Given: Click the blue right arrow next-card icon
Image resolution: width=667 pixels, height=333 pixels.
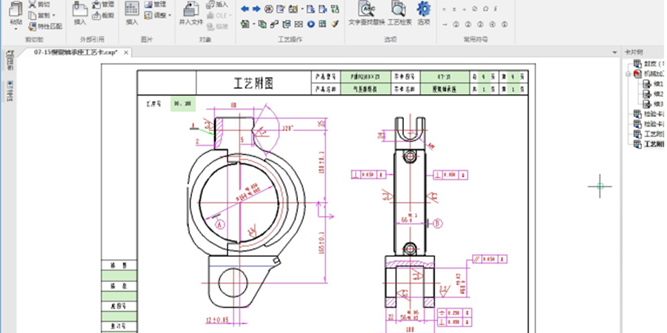Looking at the screenshot, I should [x=256, y=9].
